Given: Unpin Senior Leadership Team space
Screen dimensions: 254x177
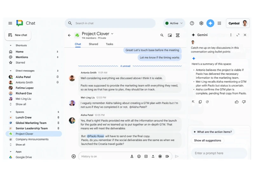Looking at the screenshot, I should [x=58, y=128].
